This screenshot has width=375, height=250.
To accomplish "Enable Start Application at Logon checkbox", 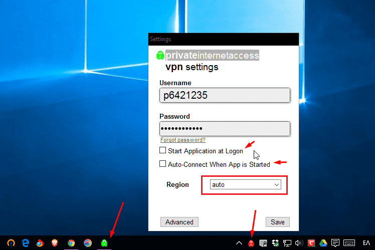I will [162, 150].
